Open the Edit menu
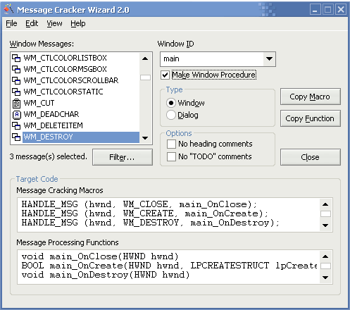 tap(32, 23)
